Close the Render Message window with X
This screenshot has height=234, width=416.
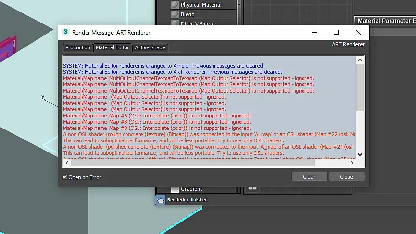[358, 32]
